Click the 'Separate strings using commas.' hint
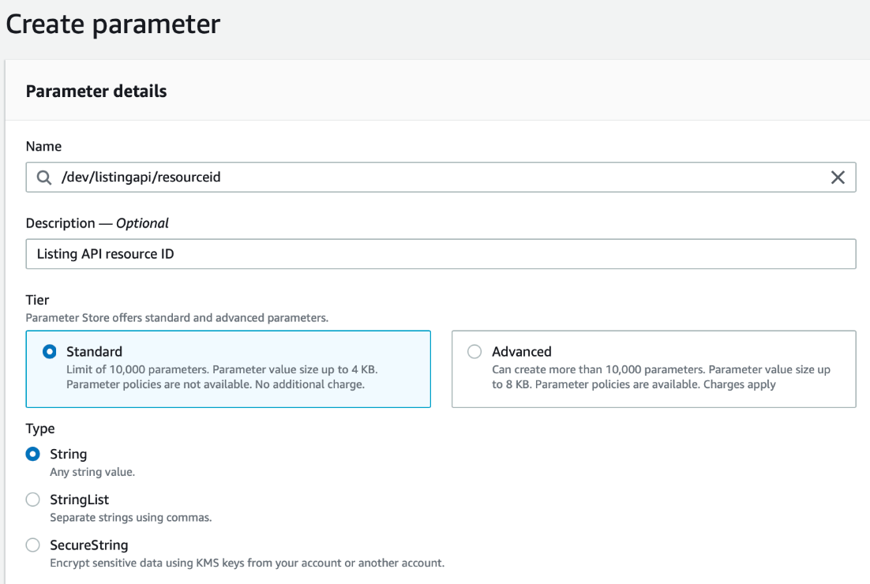The width and height of the screenshot is (870, 584). tap(130, 518)
